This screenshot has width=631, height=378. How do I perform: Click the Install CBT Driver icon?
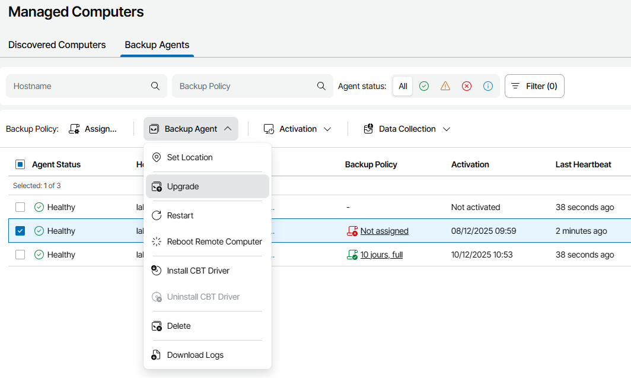pos(157,271)
